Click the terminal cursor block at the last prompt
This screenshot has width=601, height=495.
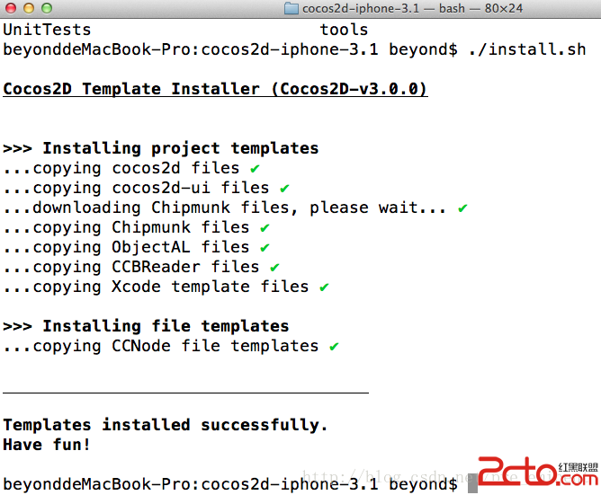pyautogui.click(x=471, y=485)
